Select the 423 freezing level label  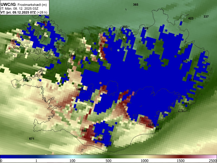191,18
